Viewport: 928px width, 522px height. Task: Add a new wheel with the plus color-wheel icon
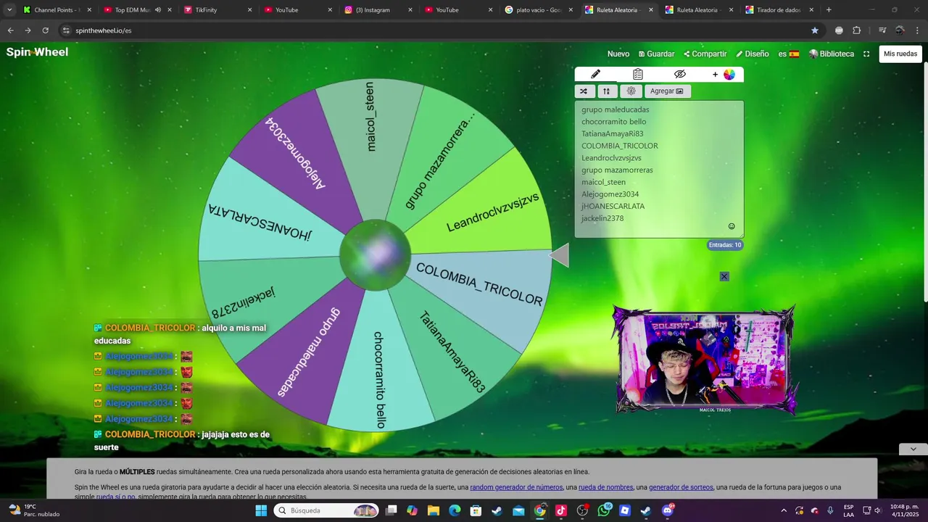pos(723,74)
